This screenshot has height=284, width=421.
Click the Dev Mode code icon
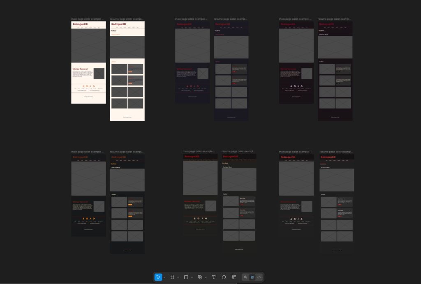coord(259,277)
